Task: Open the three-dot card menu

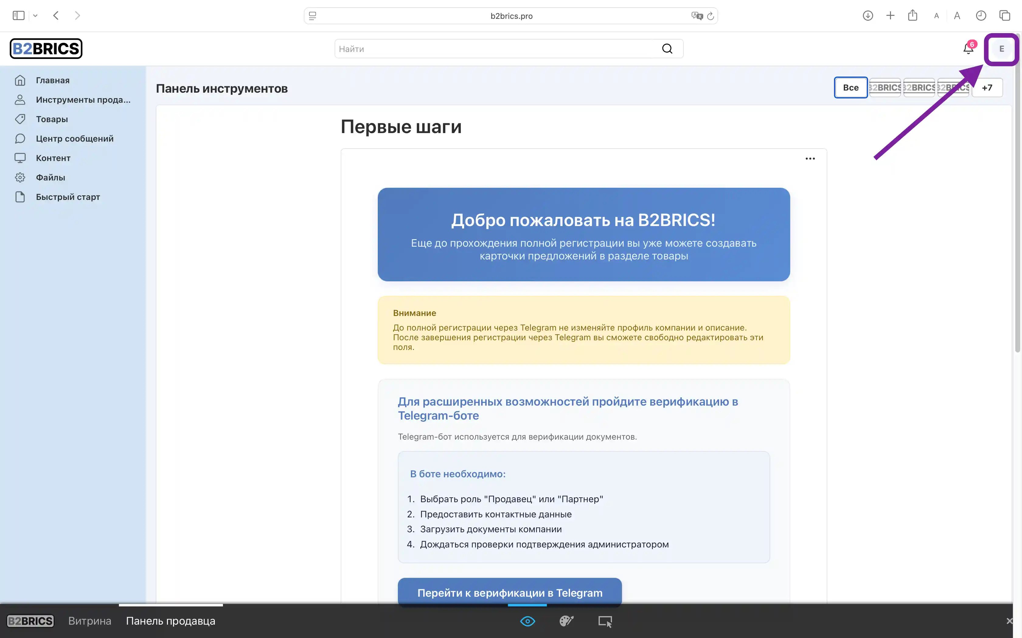Action: click(810, 159)
